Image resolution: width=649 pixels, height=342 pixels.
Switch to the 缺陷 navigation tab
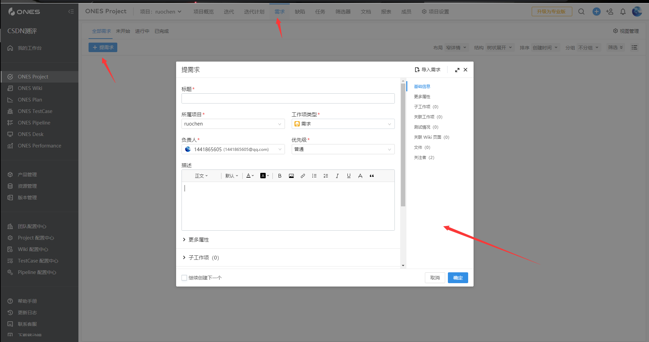tap(300, 11)
